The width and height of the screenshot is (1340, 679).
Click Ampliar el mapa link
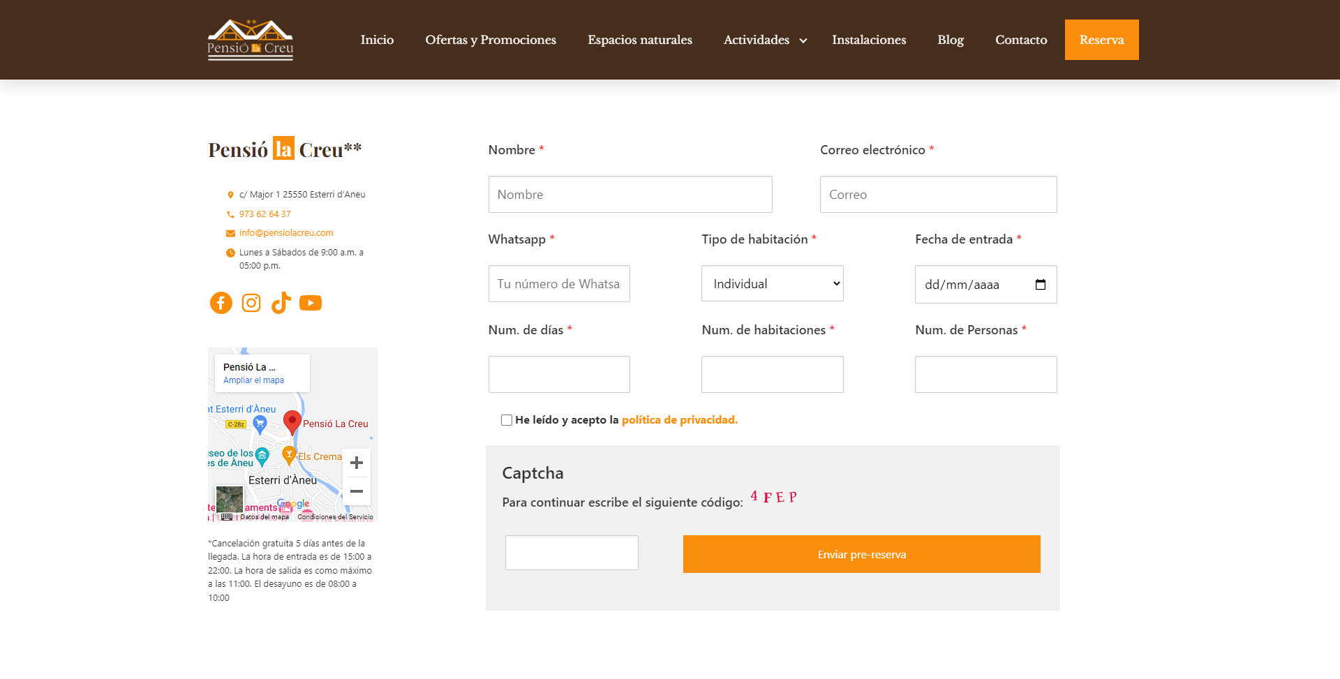(x=253, y=380)
